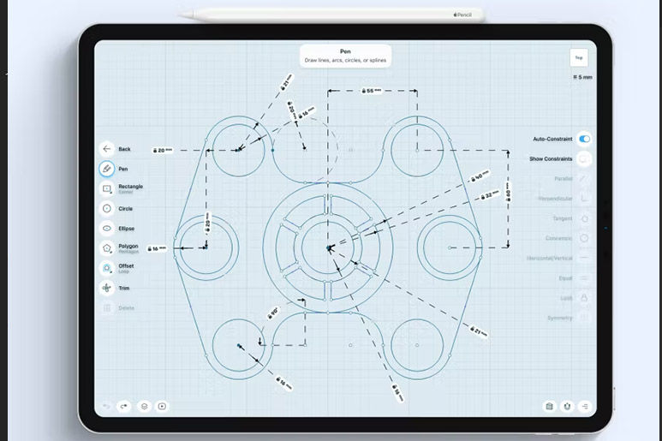Tap the play video icon
Viewport: 662px width, 441px height.
tap(162, 407)
